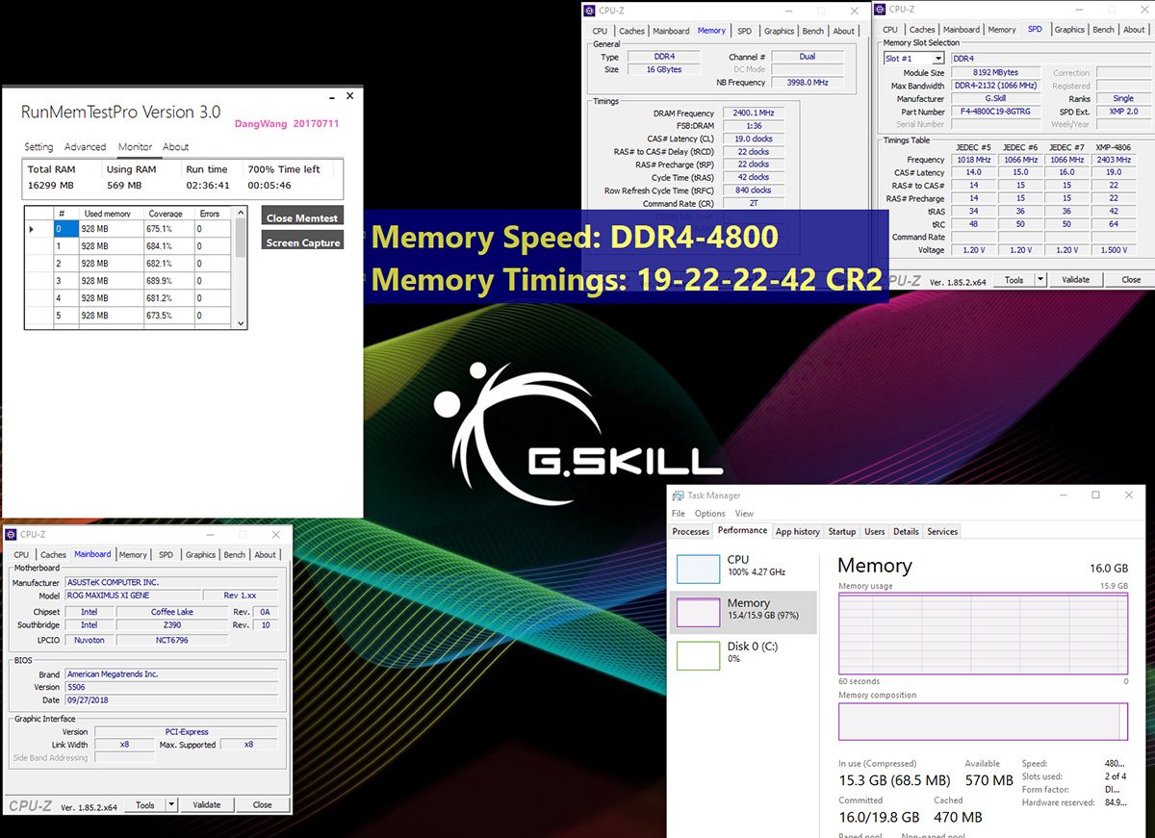The width and height of the screenshot is (1155, 838).
Task: Open the Slot #1 memory slot dropdown
Action: pos(937,59)
